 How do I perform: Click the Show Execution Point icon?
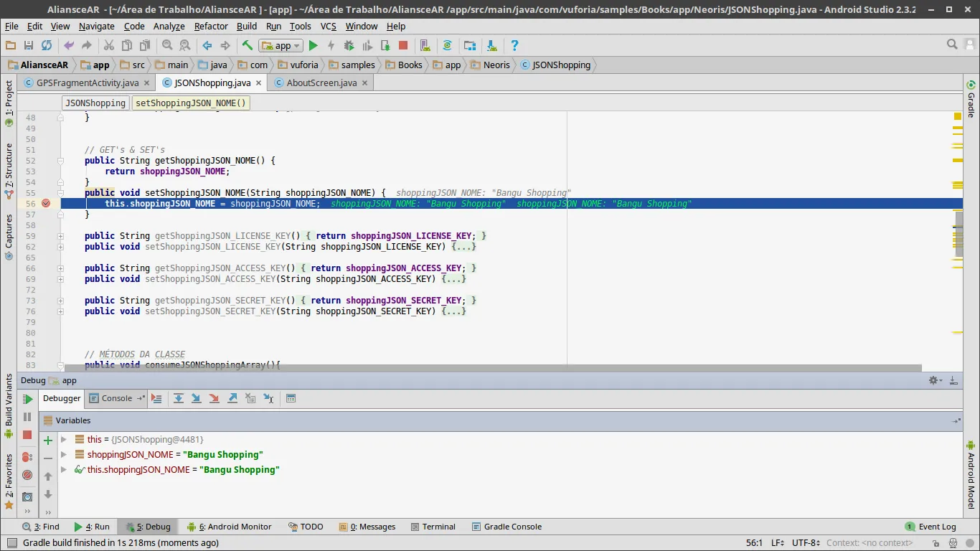[156, 398]
